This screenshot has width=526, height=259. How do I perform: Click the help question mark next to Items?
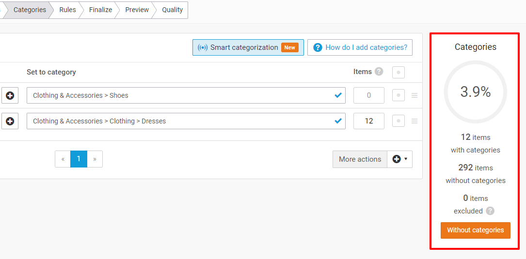click(379, 71)
